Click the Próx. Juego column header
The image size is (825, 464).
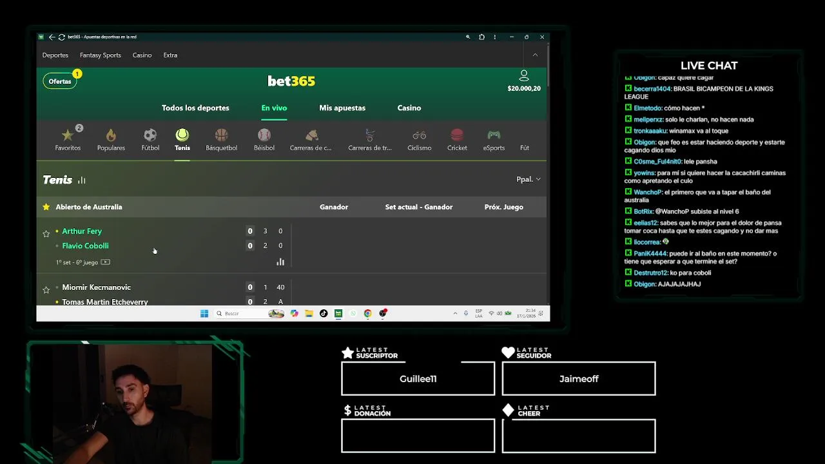[x=504, y=207]
